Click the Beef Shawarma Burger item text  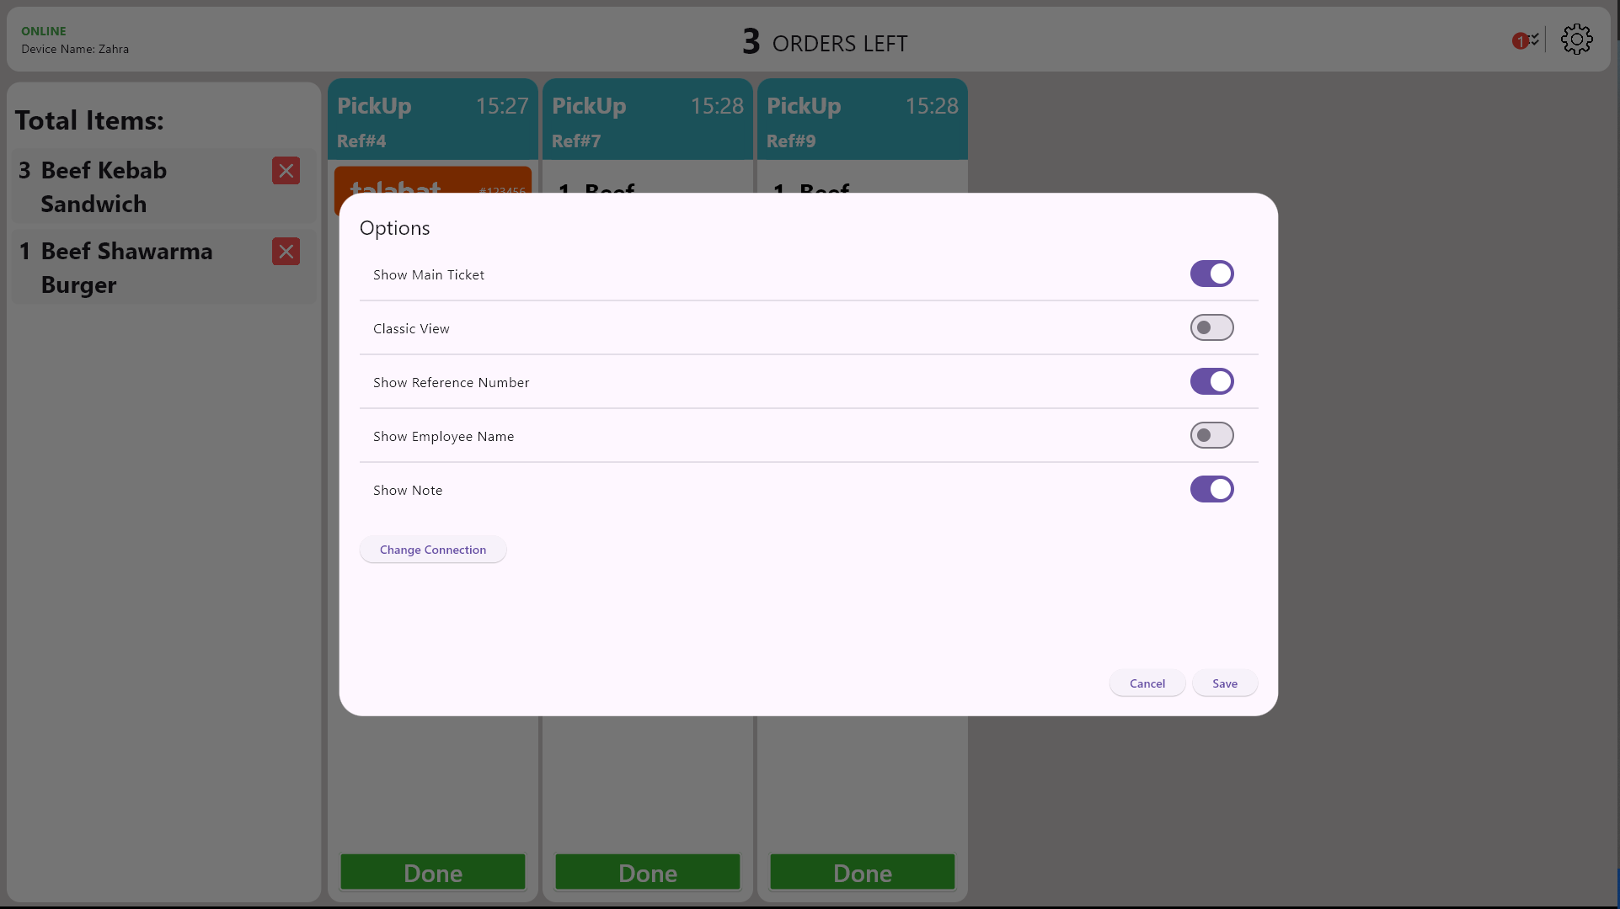126,268
